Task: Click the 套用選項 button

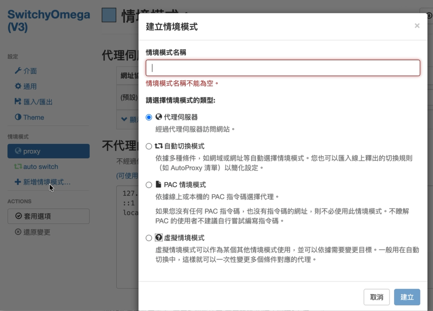Action: tap(48, 216)
